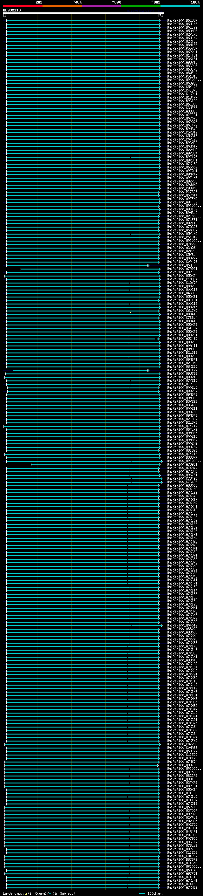Select hit UniRef100_P55737
Image resolution: width=203 pixels, height=896 pixels.
pyautogui.click(x=182, y=48)
